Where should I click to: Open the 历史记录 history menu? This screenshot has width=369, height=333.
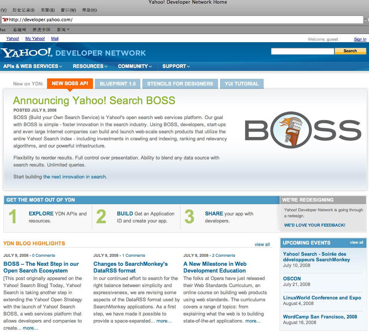pyautogui.click(x=23, y=10)
